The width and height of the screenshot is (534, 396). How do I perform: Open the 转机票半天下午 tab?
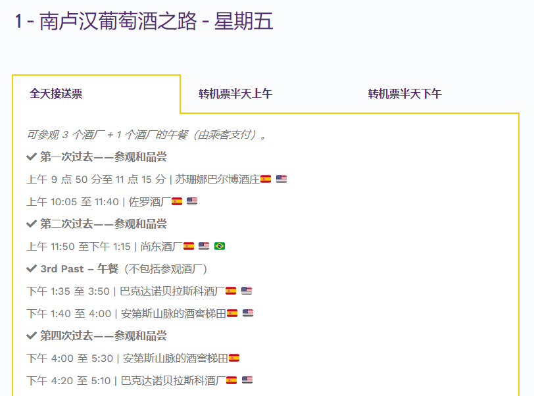click(x=404, y=93)
